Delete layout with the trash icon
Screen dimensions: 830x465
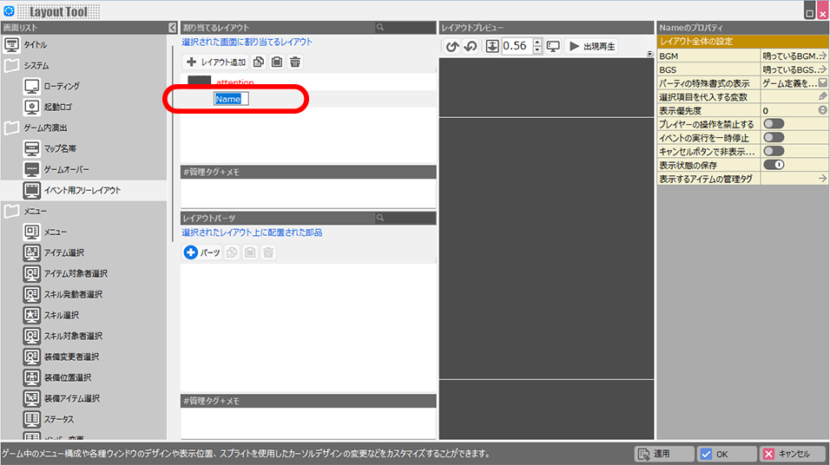[295, 62]
